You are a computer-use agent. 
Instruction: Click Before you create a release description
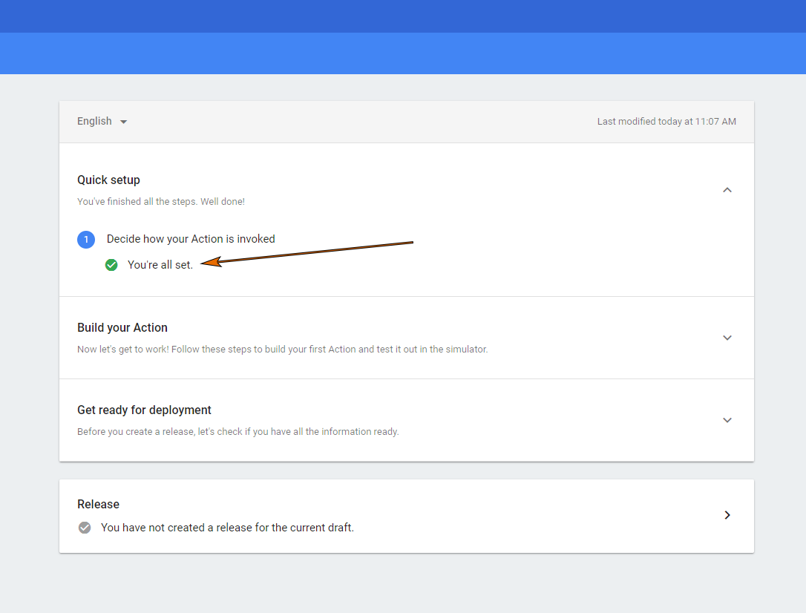click(238, 432)
